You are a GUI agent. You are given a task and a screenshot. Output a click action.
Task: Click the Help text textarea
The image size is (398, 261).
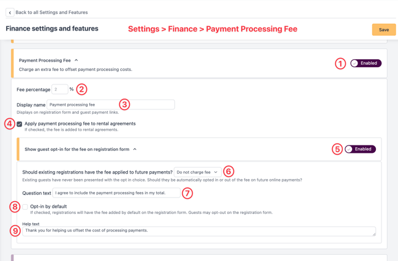(199, 231)
